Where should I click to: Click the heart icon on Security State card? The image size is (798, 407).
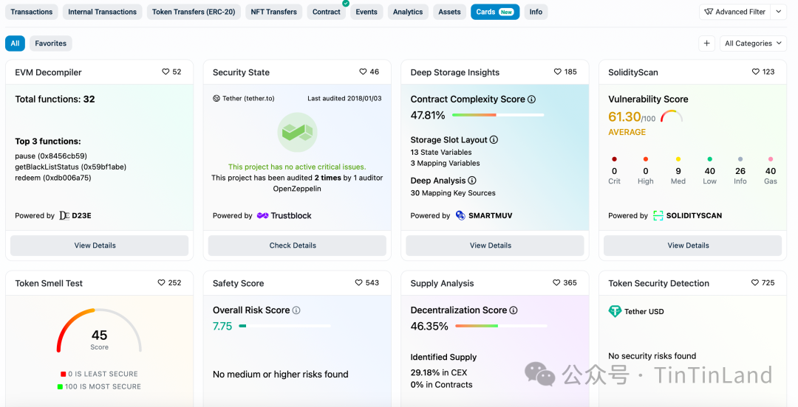[x=363, y=72]
